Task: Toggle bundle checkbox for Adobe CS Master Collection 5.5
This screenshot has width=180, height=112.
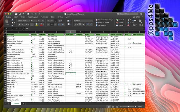Action: [x=71, y=50]
